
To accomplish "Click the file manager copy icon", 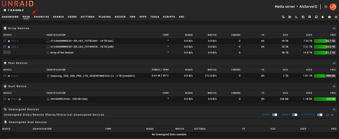I will [303, 17].
